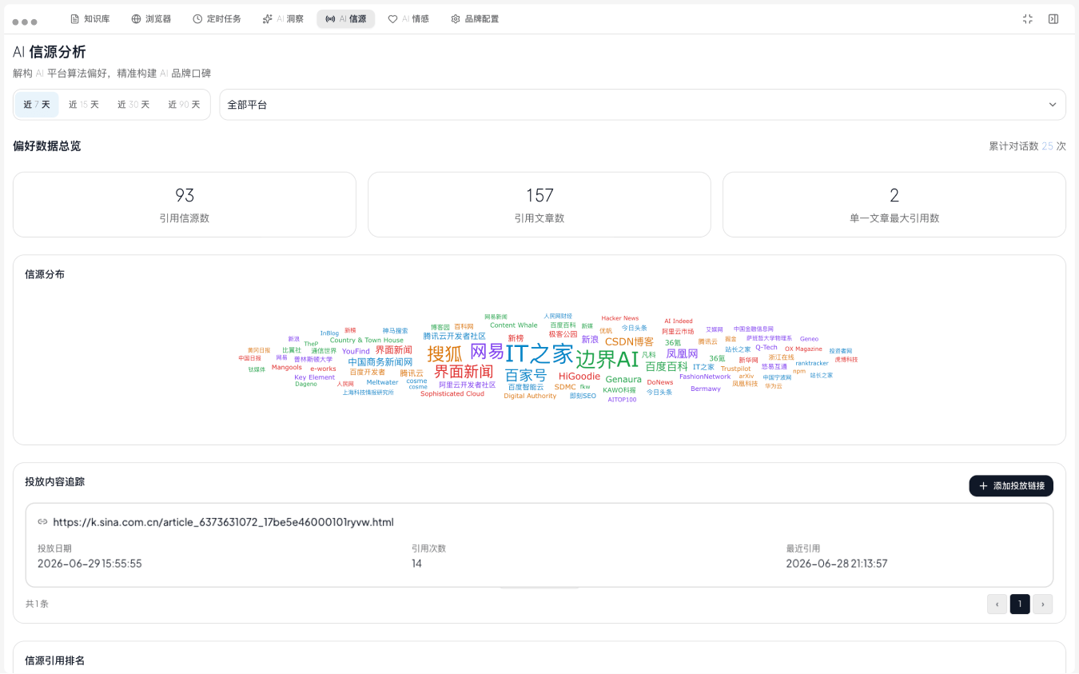
Task: Click FashionNetwork in the word cloud
Action: coord(705,377)
